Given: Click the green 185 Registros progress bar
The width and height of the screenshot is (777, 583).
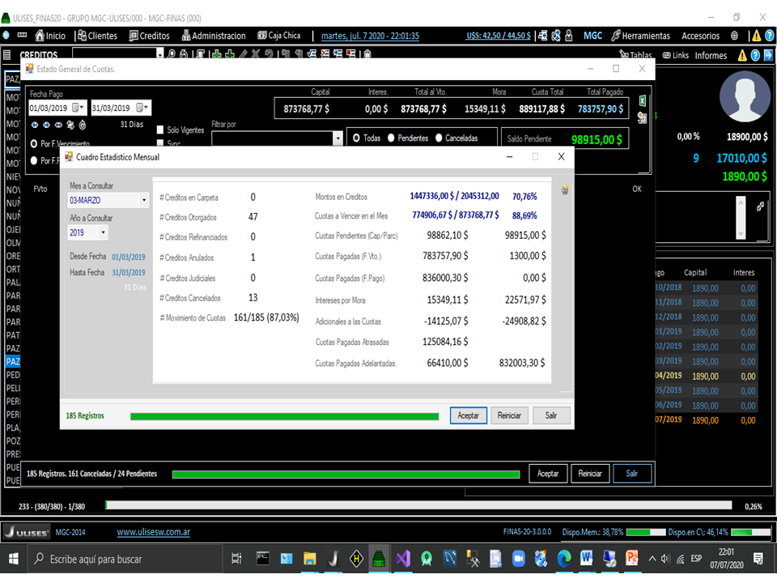Looking at the screenshot, I should [283, 415].
